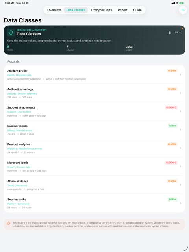The image size is (189, 252).
Task: Click 'Analytics / Pseudonymous events' category text
Action: click(x=24, y=149)
